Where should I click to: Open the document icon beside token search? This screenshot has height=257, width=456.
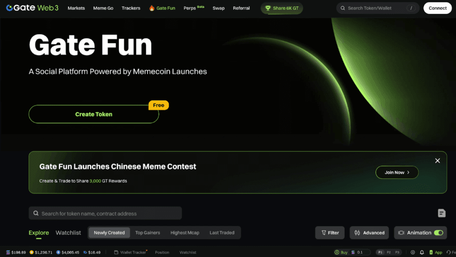pyautogui.click(x=441, y=213)
